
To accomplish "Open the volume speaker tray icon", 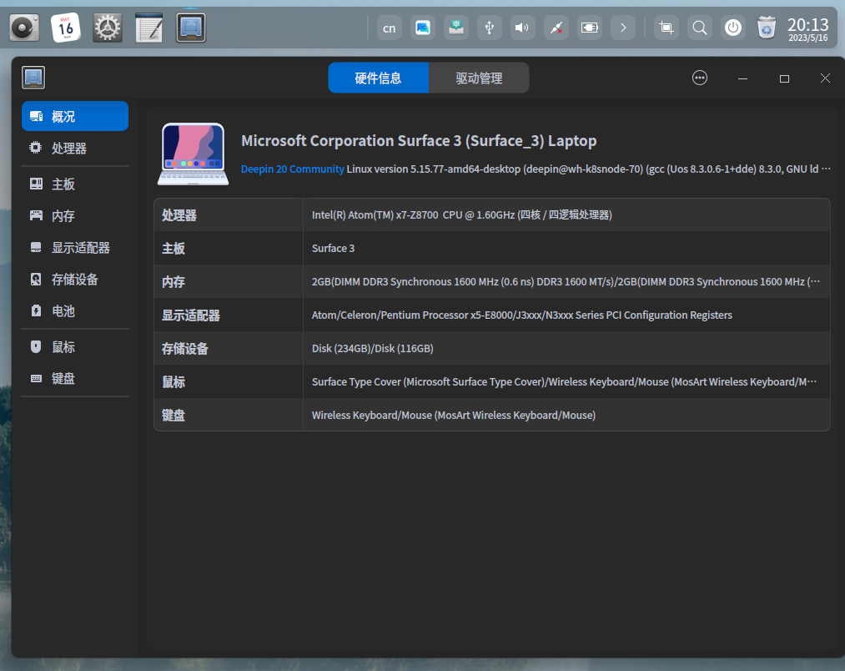I will pos(522,28).
